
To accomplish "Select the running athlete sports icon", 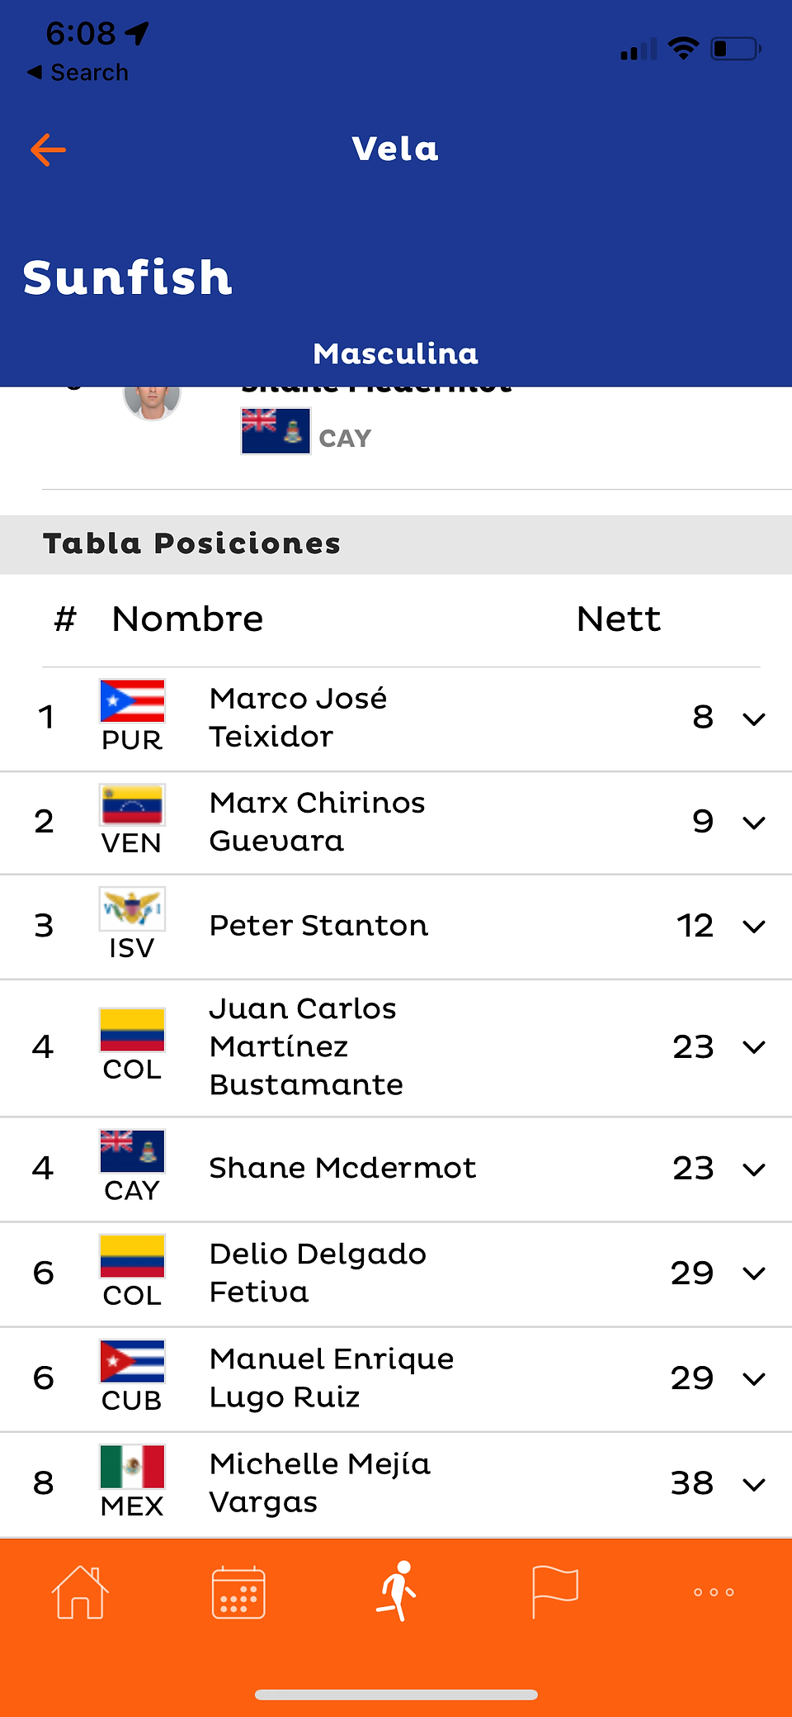I will (x=397, y=1591).
